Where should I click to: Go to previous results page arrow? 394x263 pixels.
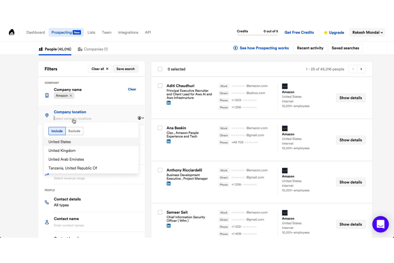tap(353, 69)
